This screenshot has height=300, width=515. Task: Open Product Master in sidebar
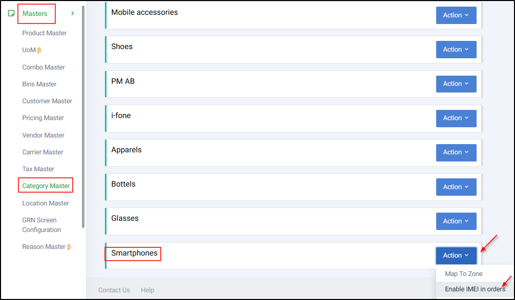tap(45, 33)
